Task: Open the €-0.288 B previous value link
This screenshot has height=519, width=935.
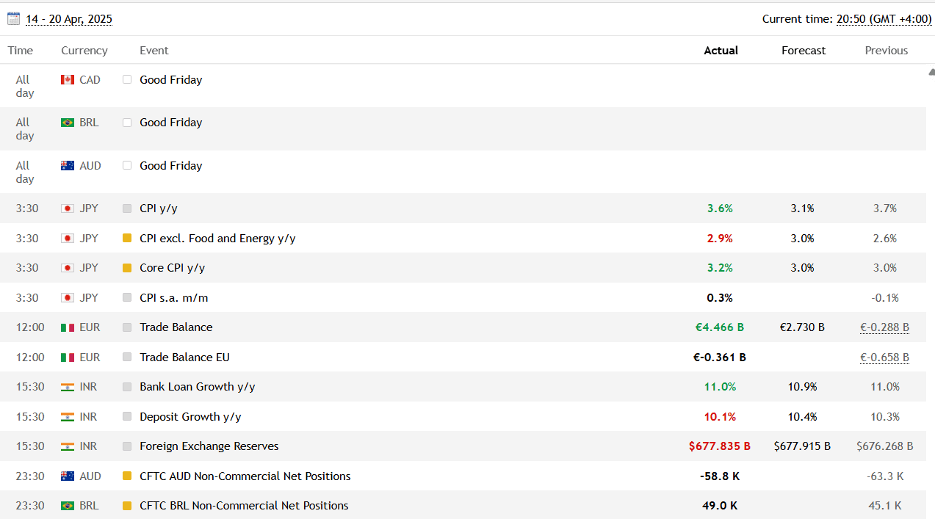Action: (884, 327)
